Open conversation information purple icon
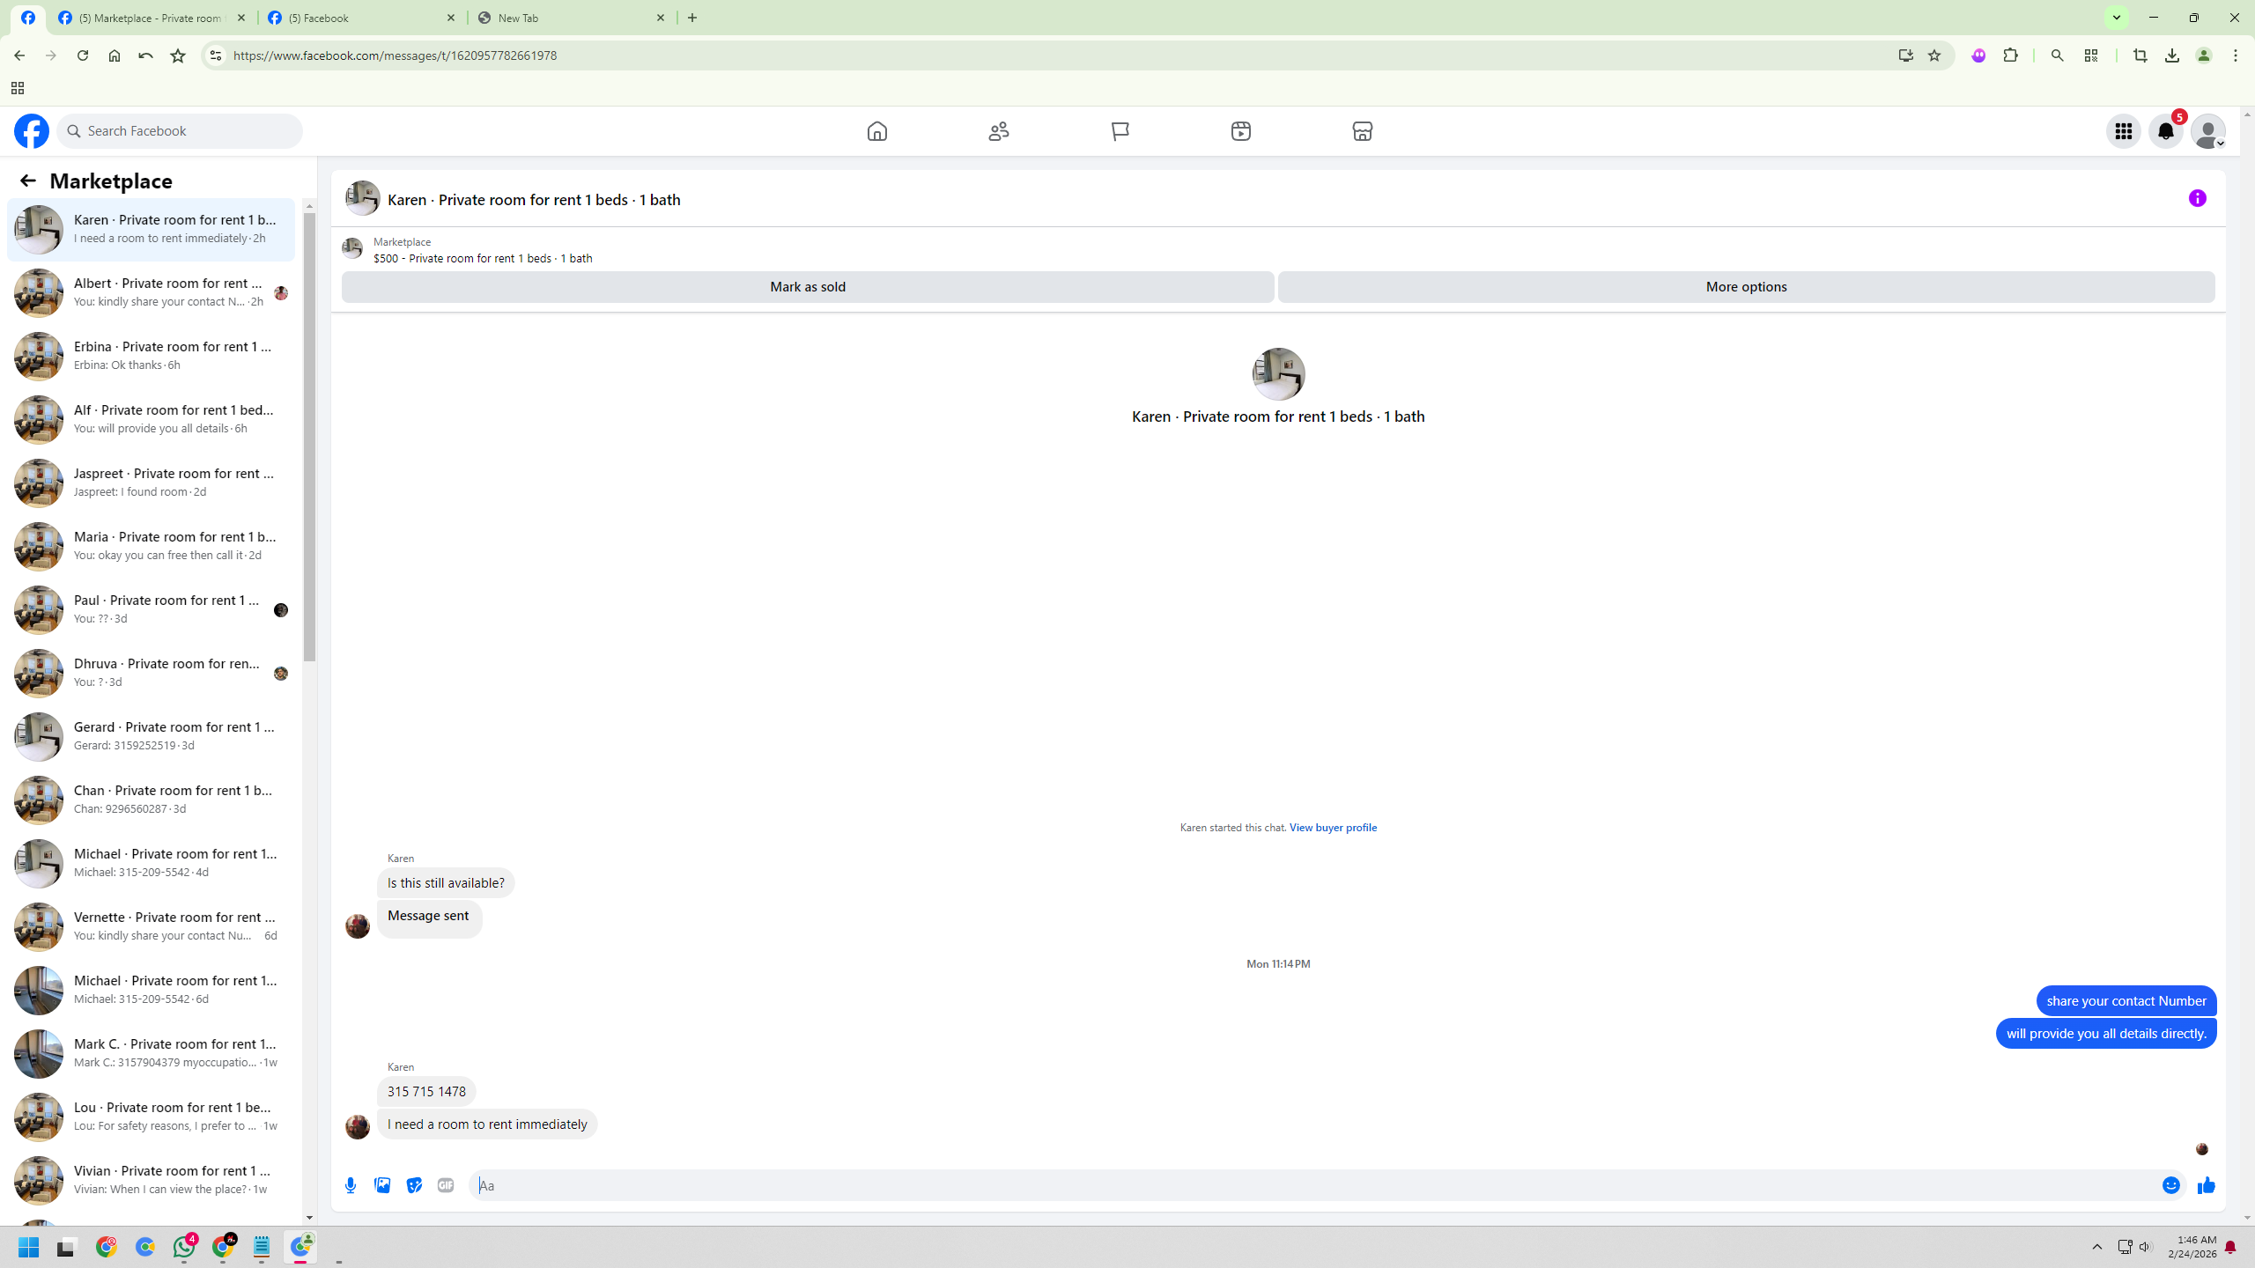This screenshot has height=1268, width=2255. pos(2197,198)
